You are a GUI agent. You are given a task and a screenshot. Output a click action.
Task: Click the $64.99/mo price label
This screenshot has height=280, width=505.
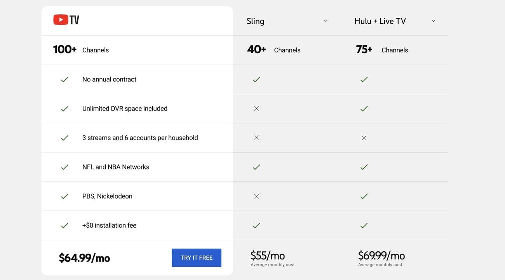(84, 257)
